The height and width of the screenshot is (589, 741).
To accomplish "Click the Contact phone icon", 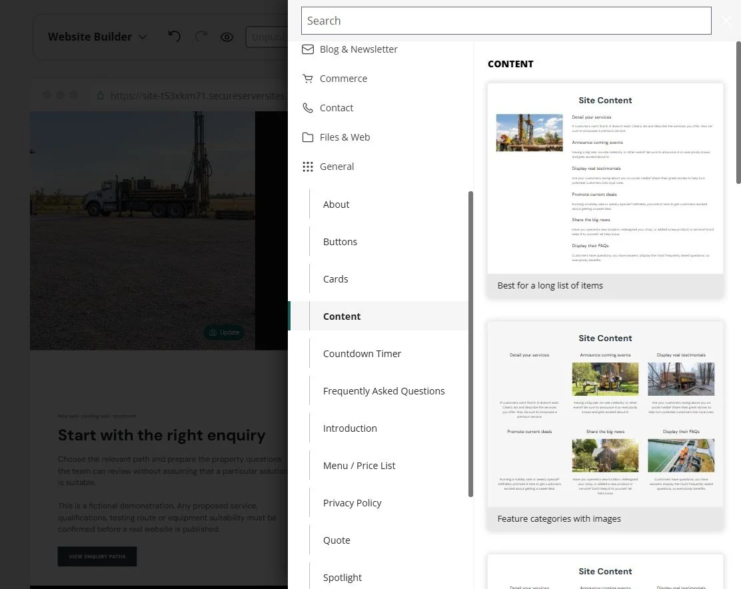I will [308, 108].
